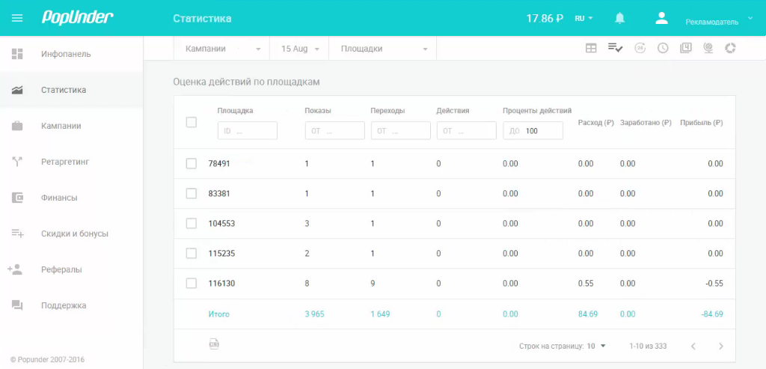
Task: Change the rows-per-page dropdown
Action: [x=596, y=346]
